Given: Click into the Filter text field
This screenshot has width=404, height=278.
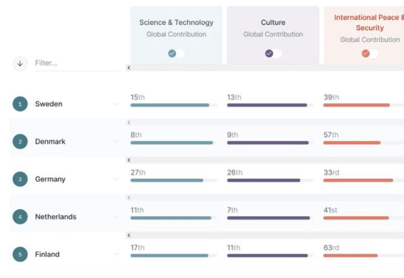Looking at the screenshot, I should 77,64.
